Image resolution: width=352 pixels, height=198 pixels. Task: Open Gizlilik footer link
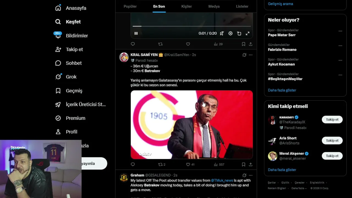tap(285, 183)
